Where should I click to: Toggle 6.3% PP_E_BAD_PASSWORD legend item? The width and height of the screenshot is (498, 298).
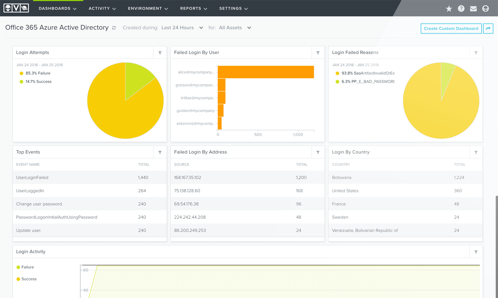(x=365, y=82)
